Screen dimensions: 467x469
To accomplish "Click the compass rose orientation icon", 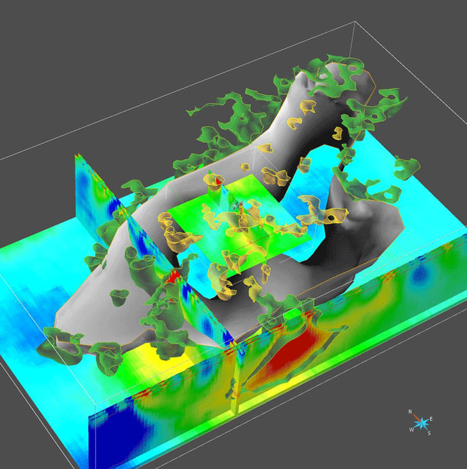I will pyautogui.click(x=421, y=423).
